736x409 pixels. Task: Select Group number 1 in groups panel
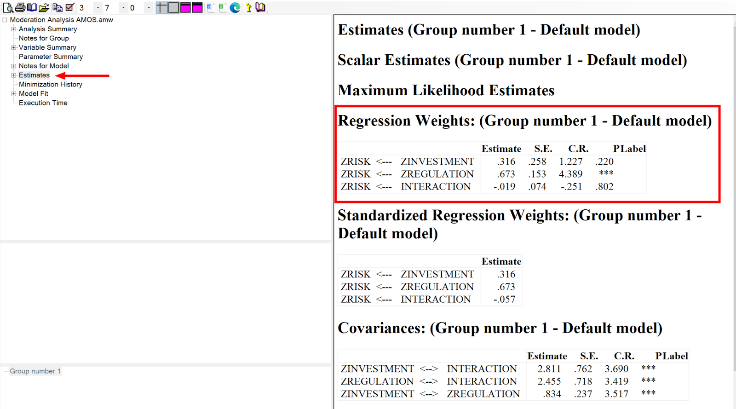(x=35, y=371)
